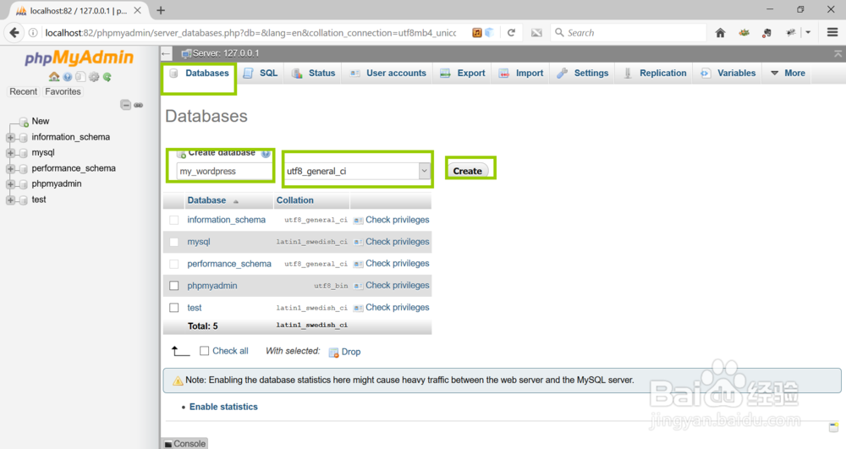Click the link-with-main-panel chain icon
The image size is (846, 449).
[x=139, y=105]
